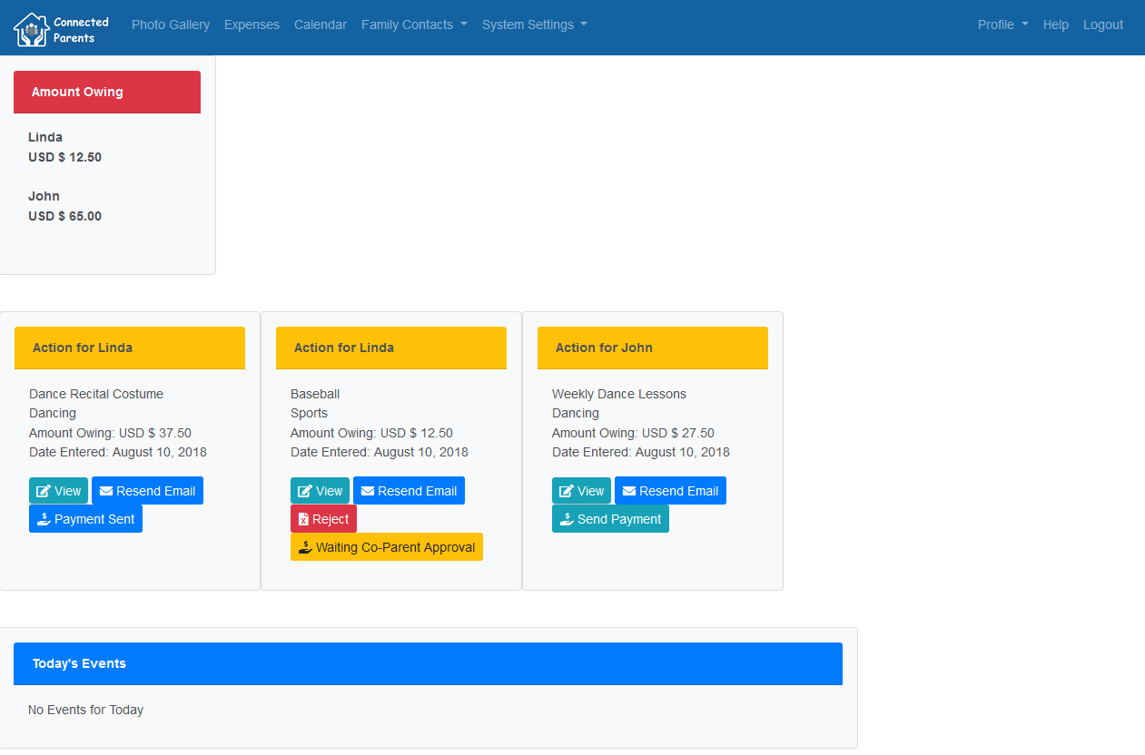This screenshot has height=755, width=1145.
Task: Click the Baseball expense title text
Action: pyautogui.click(x=315, y=394)
